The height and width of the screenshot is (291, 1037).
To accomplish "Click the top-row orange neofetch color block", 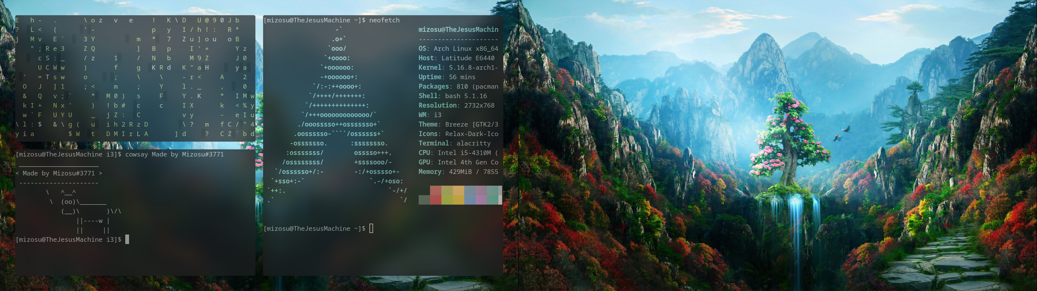I will (x=459, y=190).
